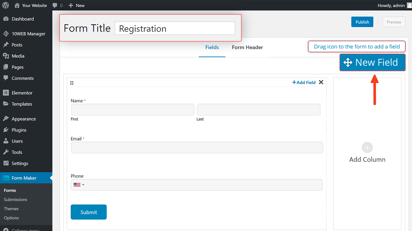Click the Tools wrench icon
The height and width of the screenshot is (231, 412).
click(6, 152)
